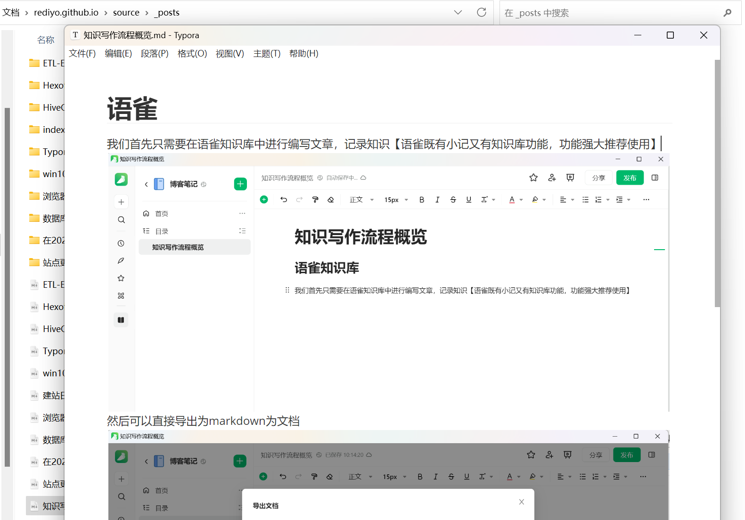Click the clock history icon in undimmed Yuque screenshot
The height and width of the screenshot is (520, 745).
point(121,244)
